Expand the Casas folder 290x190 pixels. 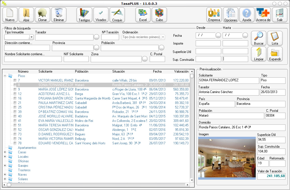[5, 152]
